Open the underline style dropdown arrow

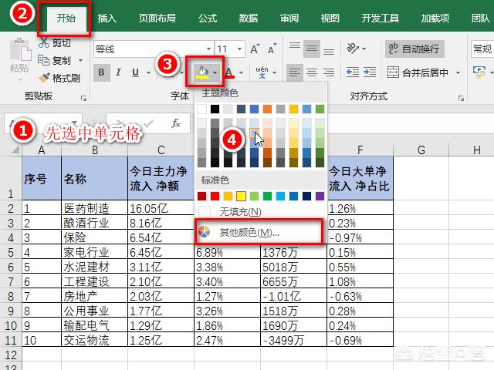[x=148, y=73]
